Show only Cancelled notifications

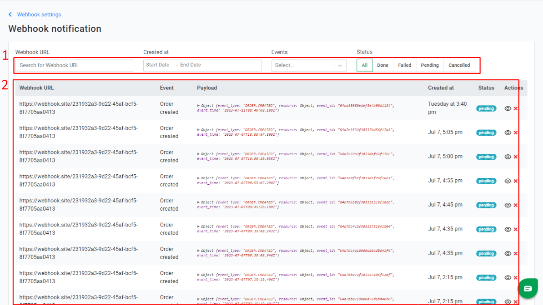click(459, 65)
